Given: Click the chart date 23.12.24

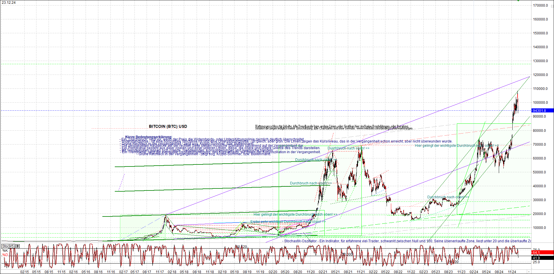Looking at the screenshot, I should pyautogui.click(x=9, y=3).
